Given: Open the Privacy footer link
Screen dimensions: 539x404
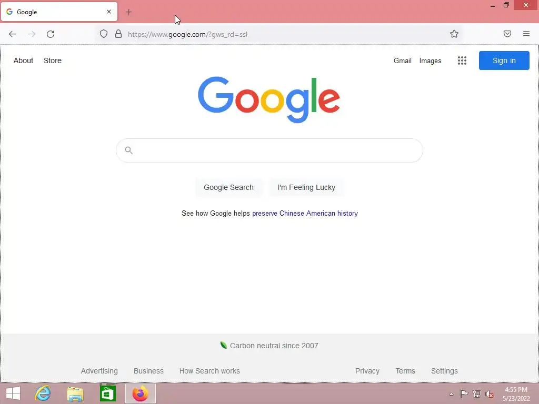Looking at the screenshot, I should 367,371.
